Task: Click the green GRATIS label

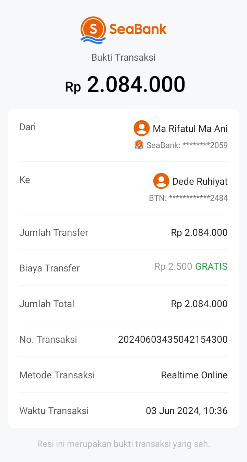Action: pyautogui.click(x=211, y=267)
